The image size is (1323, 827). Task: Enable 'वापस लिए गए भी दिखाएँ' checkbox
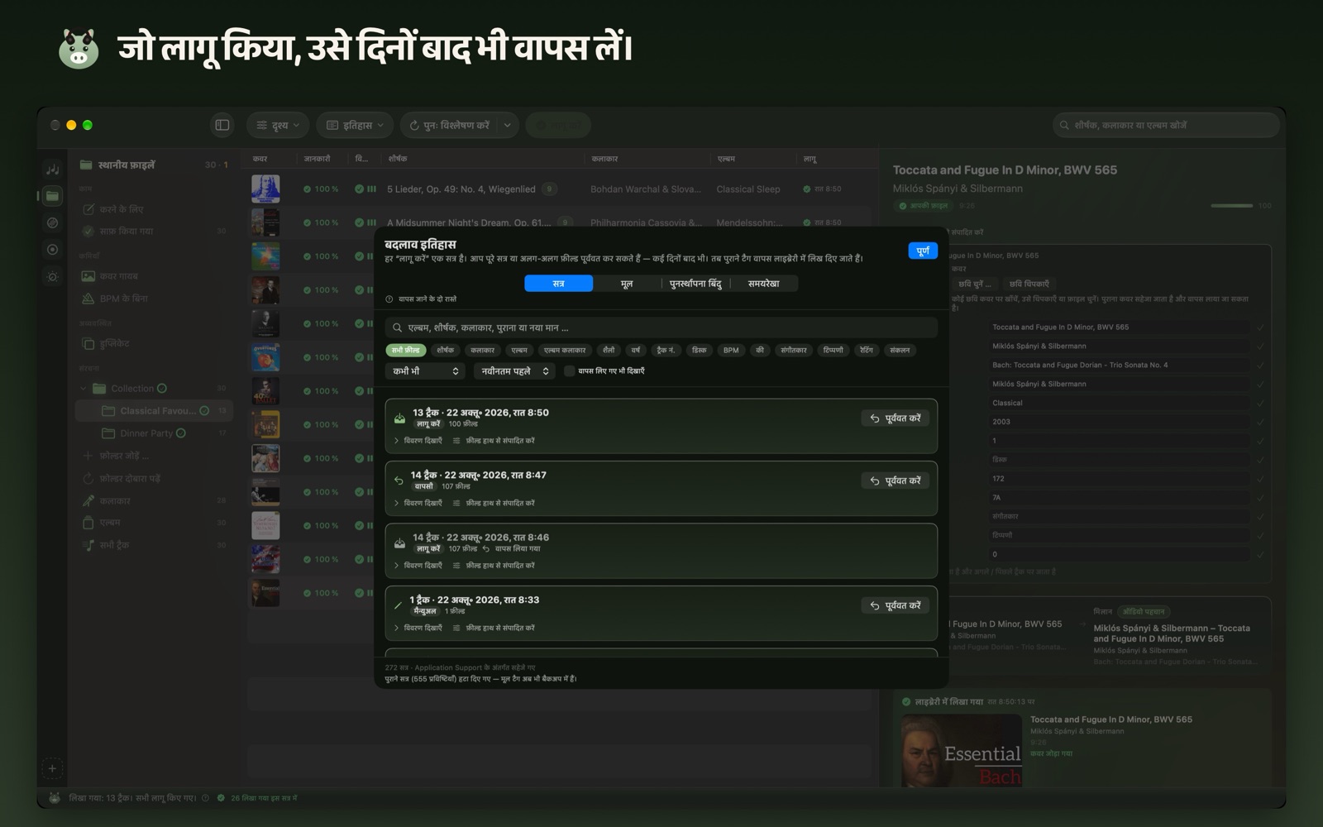[569, 371]
